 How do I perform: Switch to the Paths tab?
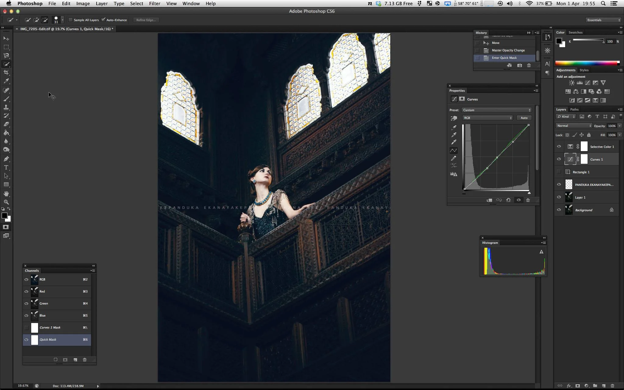[574, 109]
